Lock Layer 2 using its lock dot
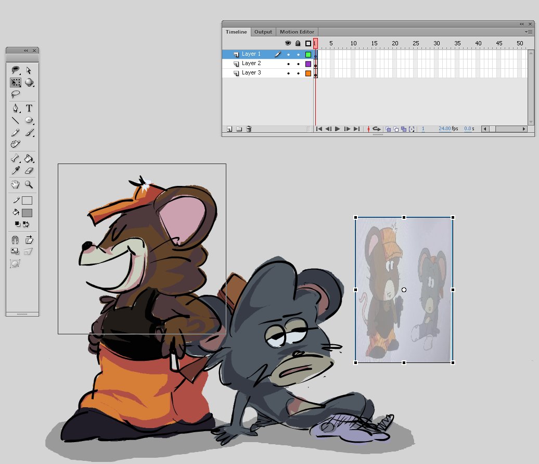 [x=299, y=64]
